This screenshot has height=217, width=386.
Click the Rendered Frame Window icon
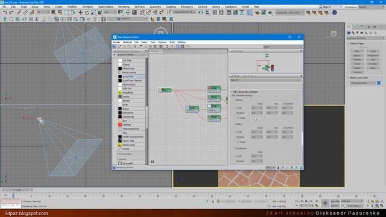(x=264, y=12)
